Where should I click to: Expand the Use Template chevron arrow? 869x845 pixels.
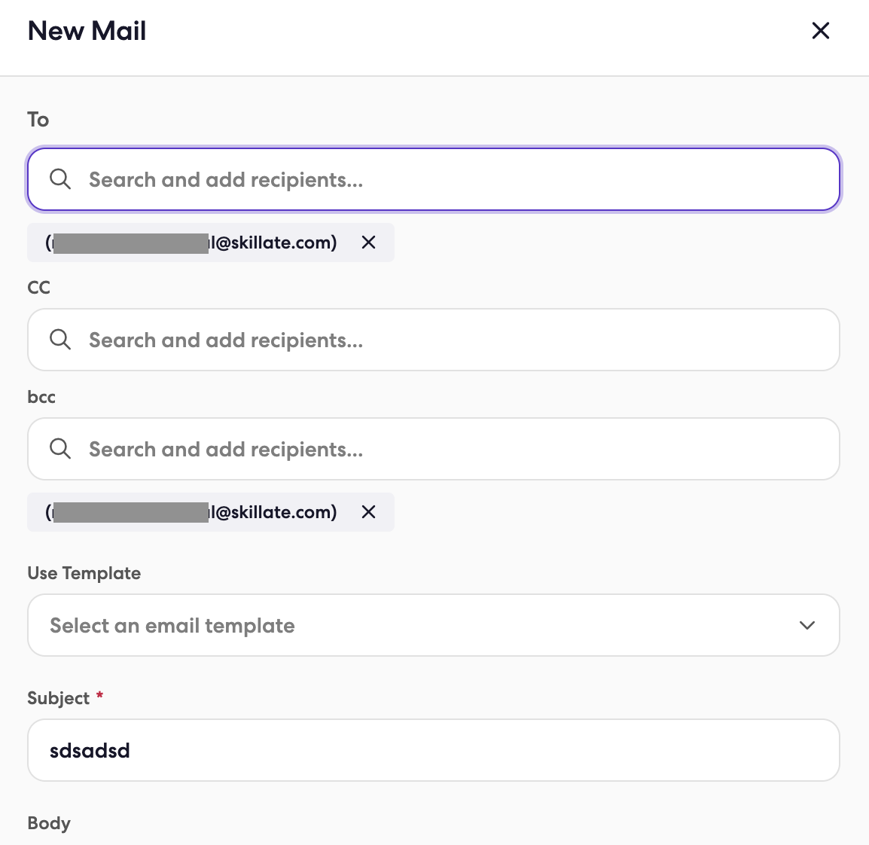(x=807, y=625)
